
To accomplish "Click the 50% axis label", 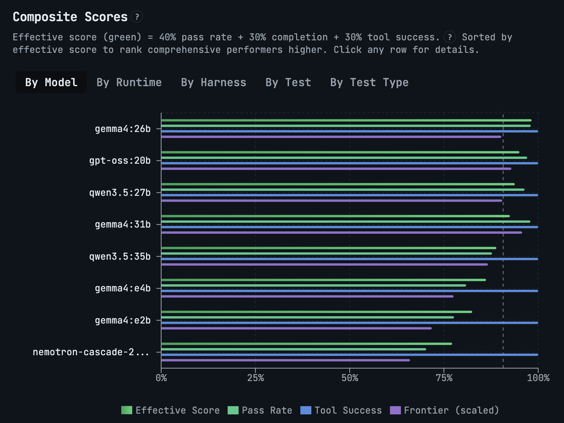I will [x=350, y=378].
